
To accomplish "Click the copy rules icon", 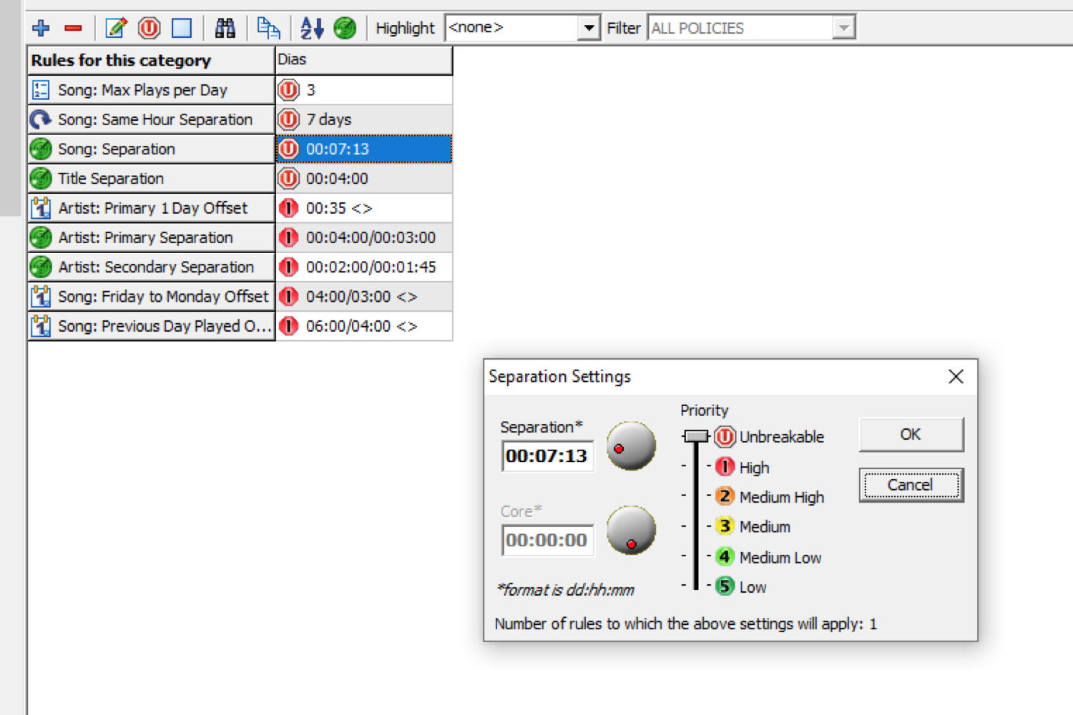I will (268, 28).
